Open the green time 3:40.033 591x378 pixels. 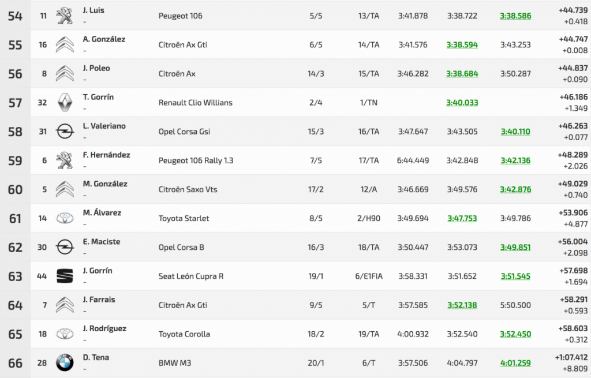462,103
